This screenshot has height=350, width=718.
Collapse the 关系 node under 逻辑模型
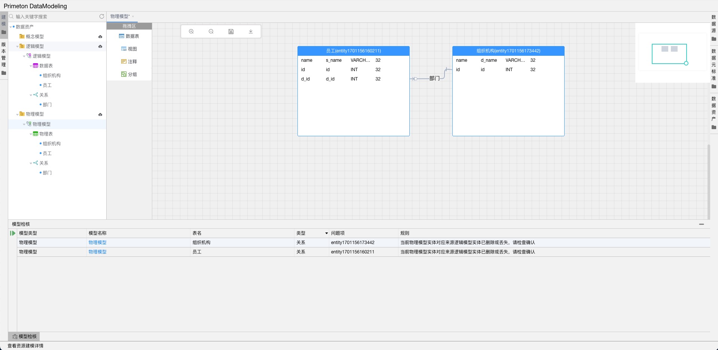31,95
